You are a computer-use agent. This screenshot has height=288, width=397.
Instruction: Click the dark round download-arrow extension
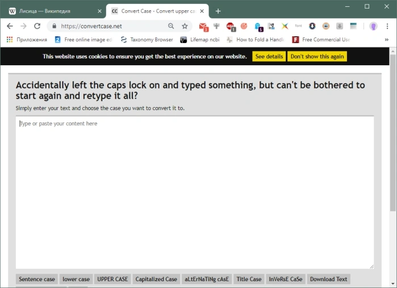[312, 26]
